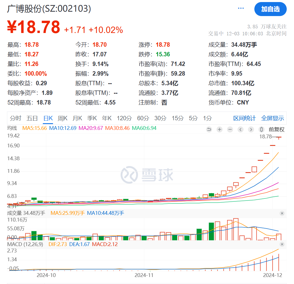Select the 周K weekly chart tab

point(62,118)
